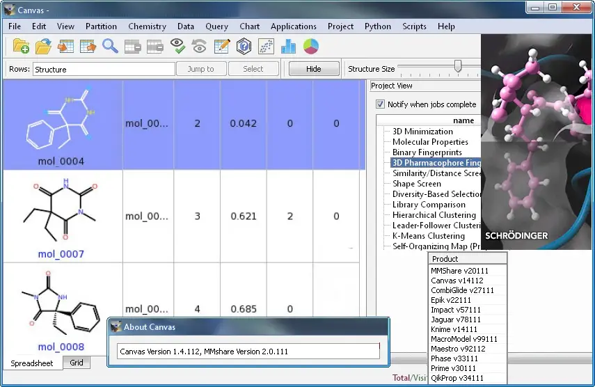Toggle Notify when jobs complete checkbox

click(x=380, y=104)
